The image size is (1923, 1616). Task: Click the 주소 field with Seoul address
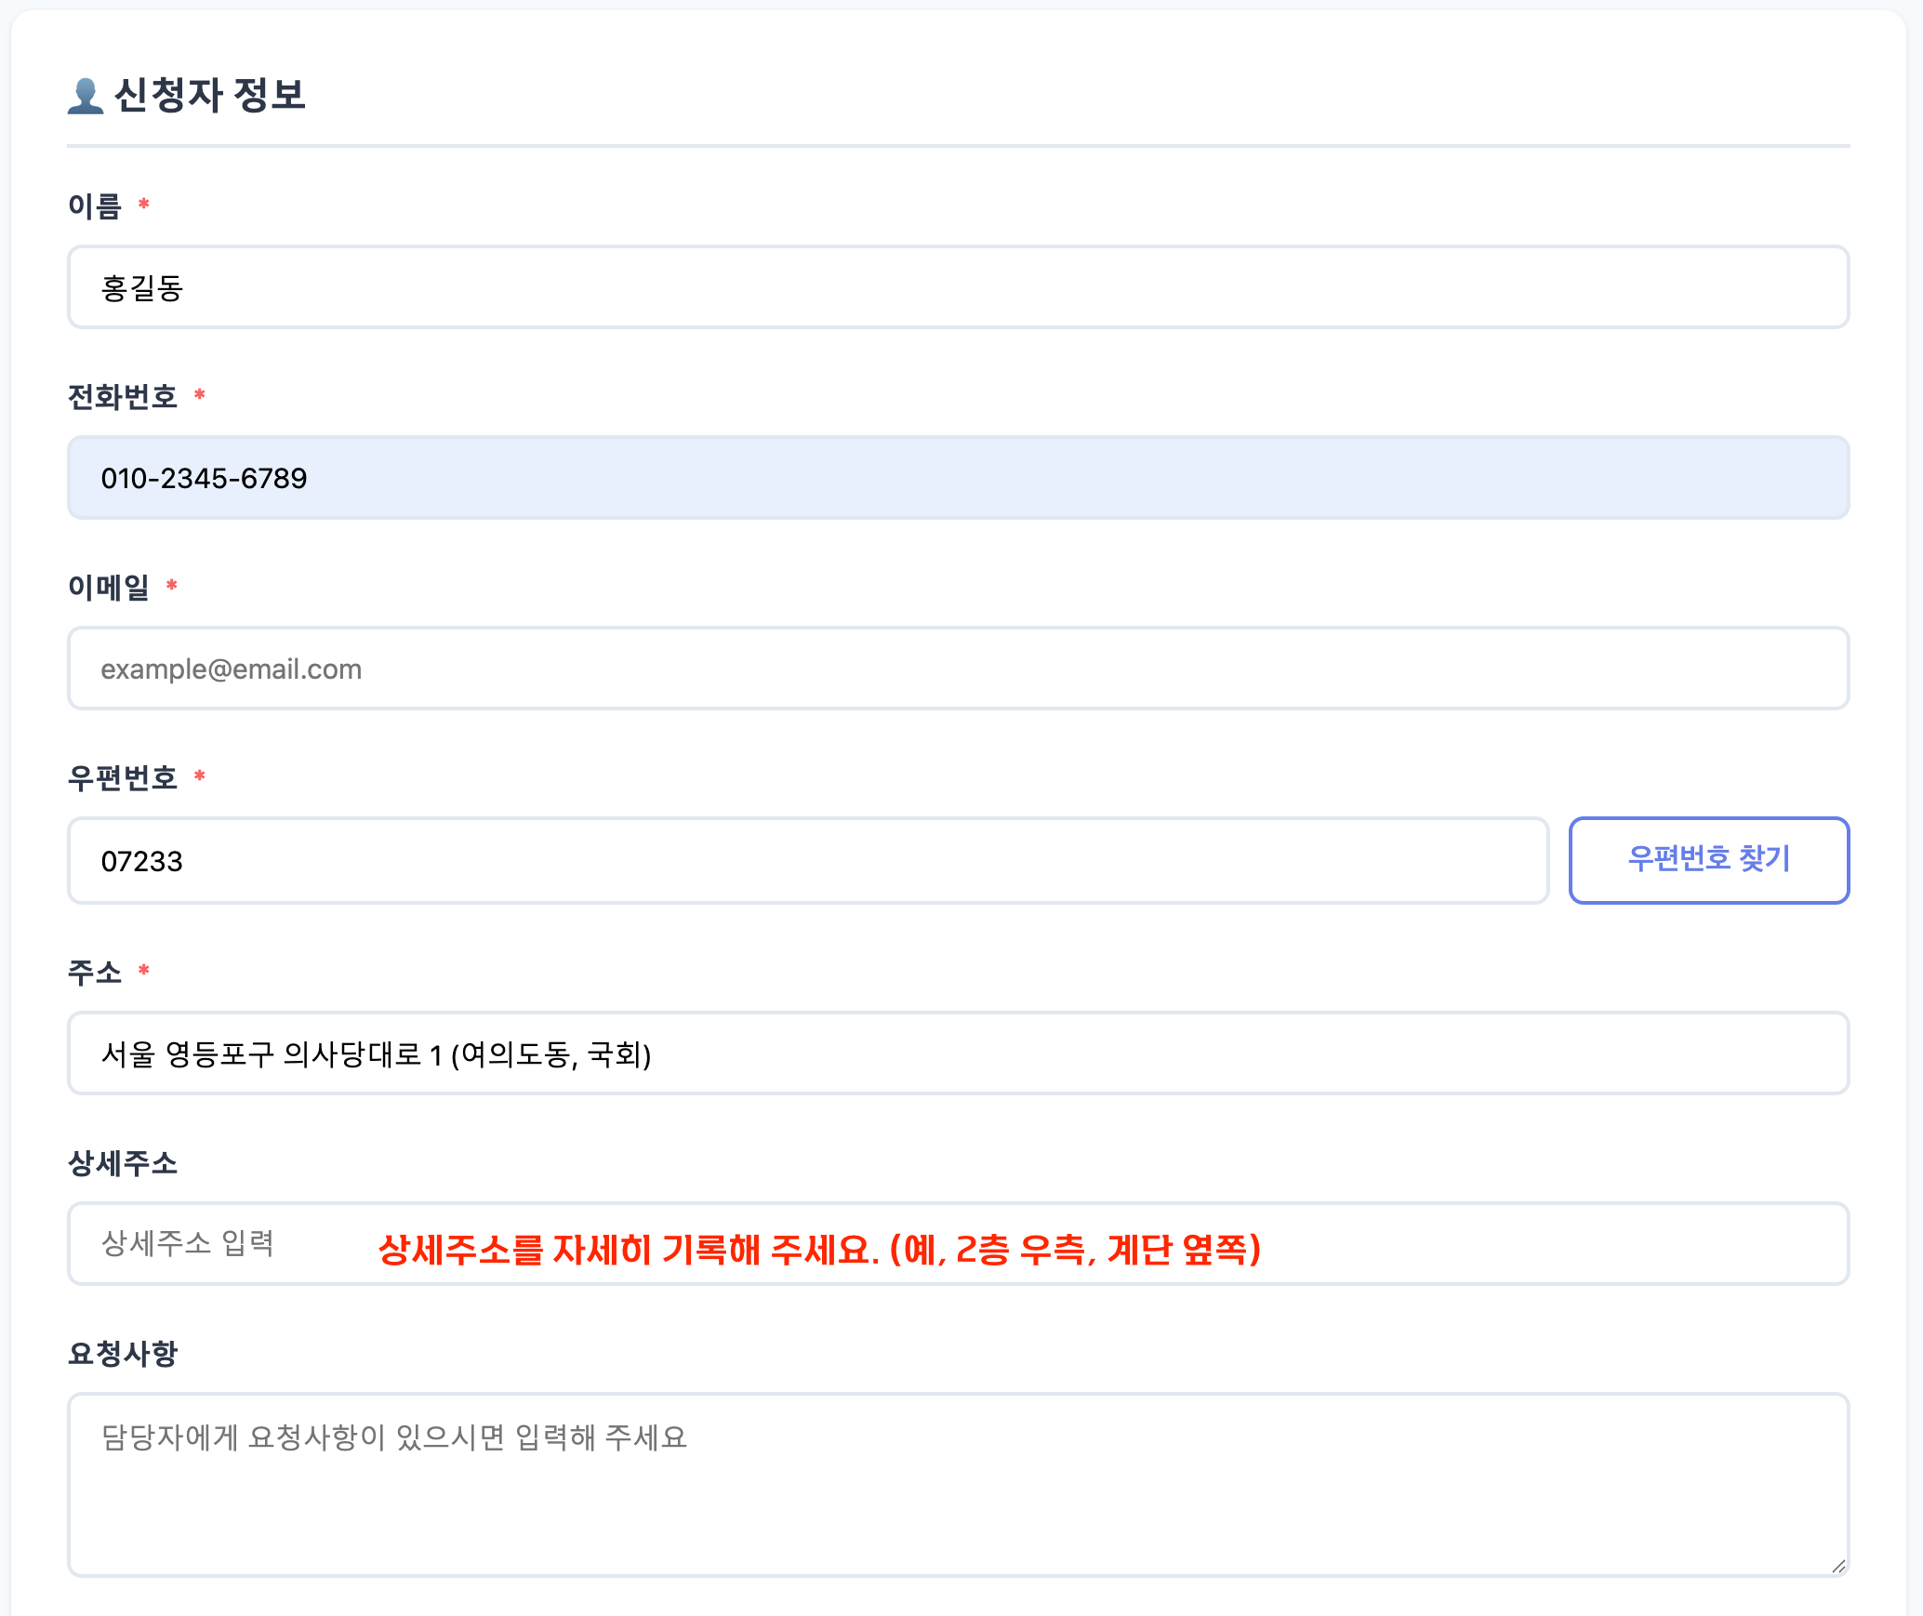[958, 1053]
